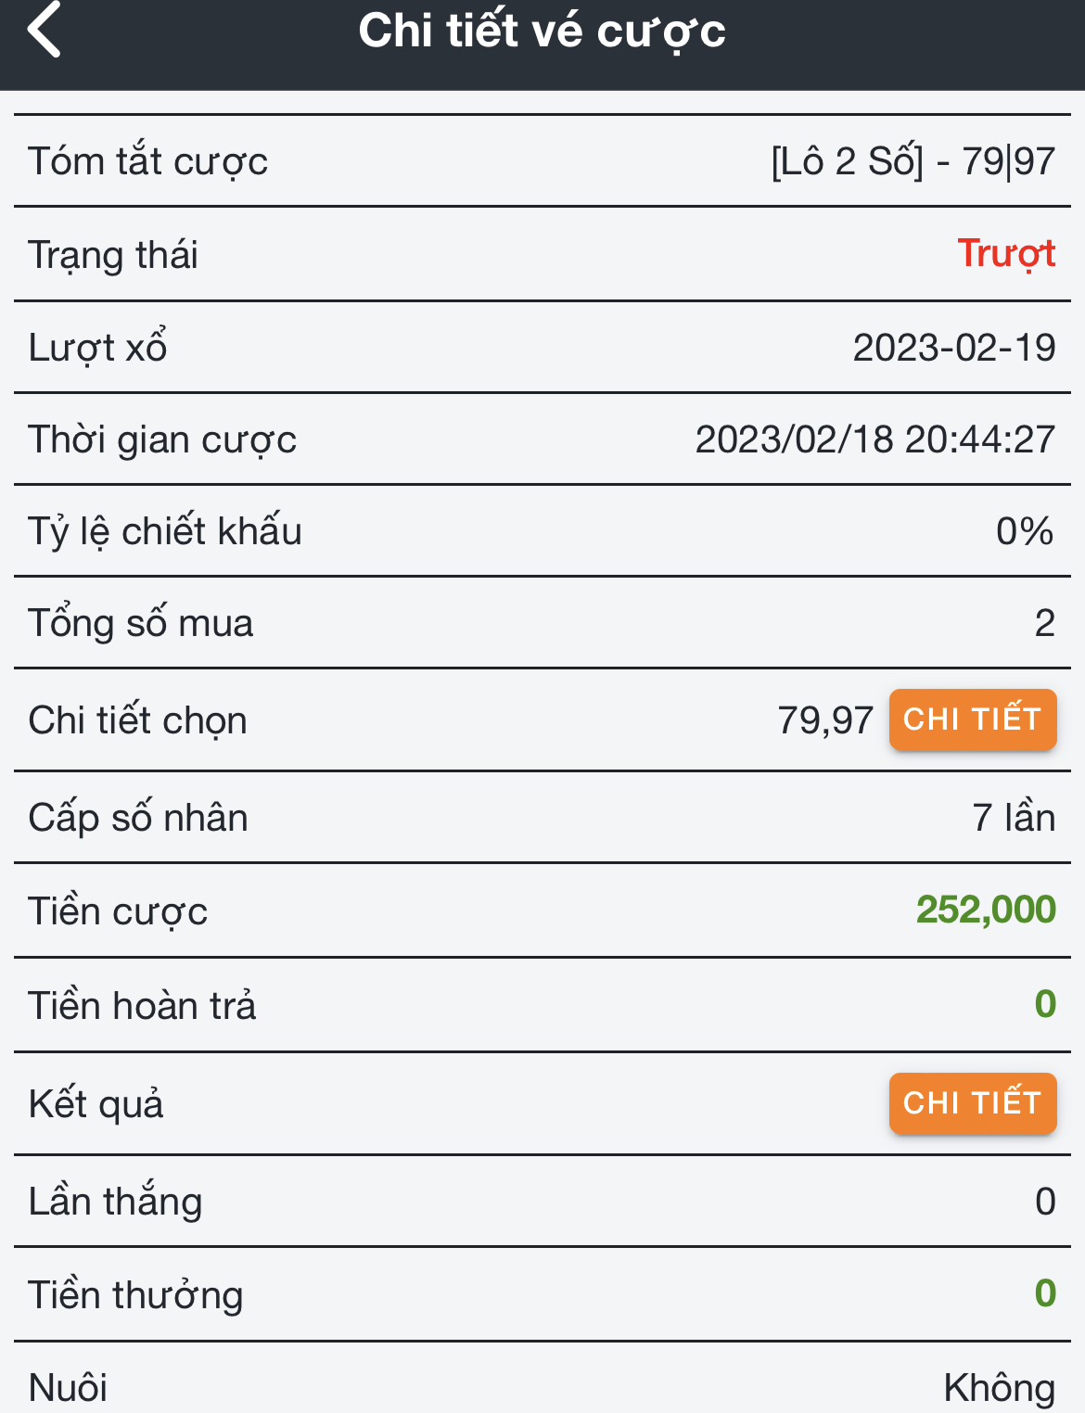Click the bet summary value [Lô 2 Số] - 79|97
The image size is (1085, 1413).
(x=913, y=161)
